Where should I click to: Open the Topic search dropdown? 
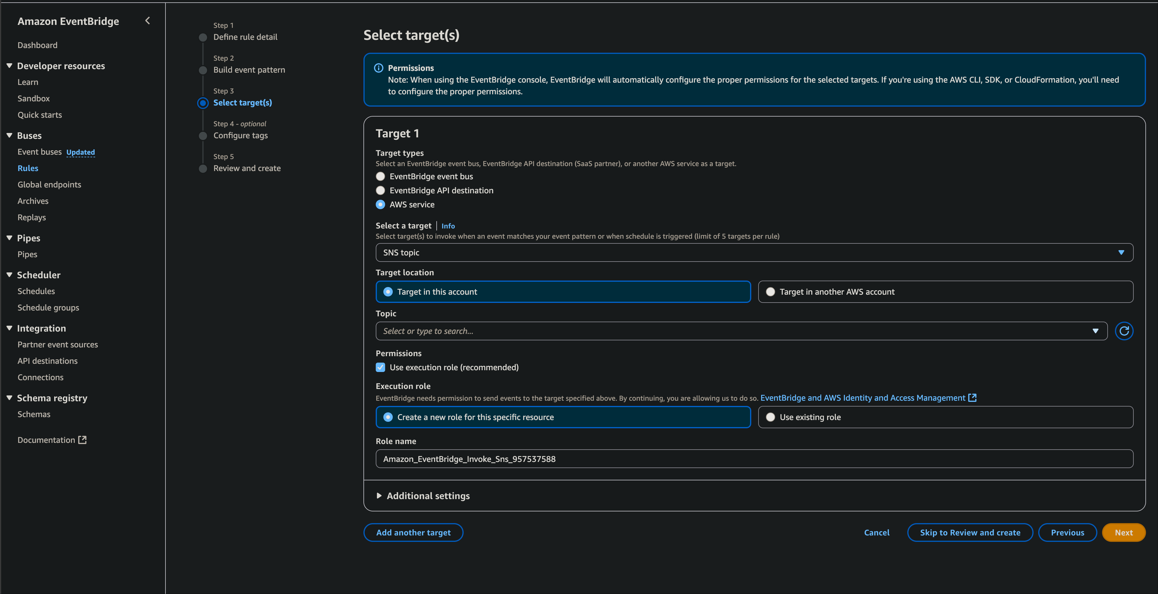pyautogui.click(x=1095, y=331)
